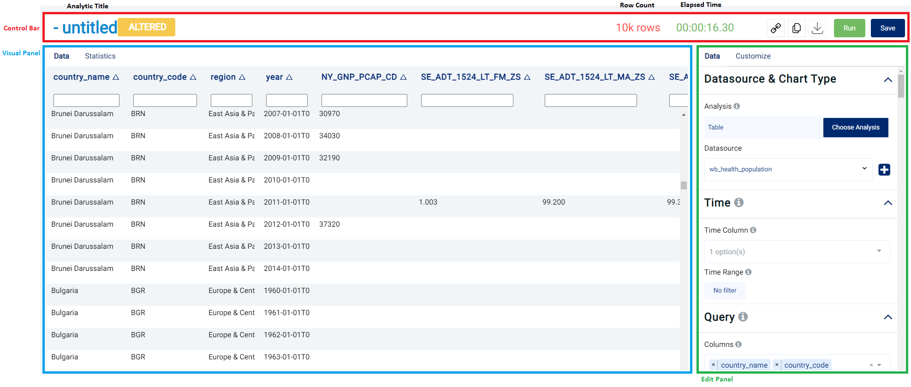Viewport: 911px width, 387px height.
Task: Click region filter input
Action: click(x=232, y=100)
